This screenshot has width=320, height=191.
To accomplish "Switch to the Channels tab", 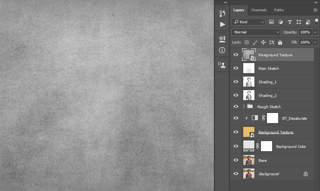I will point(259,10).
